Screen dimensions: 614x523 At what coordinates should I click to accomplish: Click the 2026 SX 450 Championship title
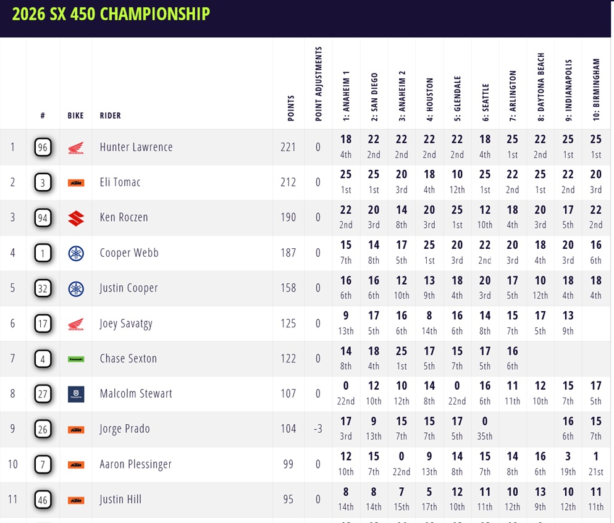click(x=110, y=14)
